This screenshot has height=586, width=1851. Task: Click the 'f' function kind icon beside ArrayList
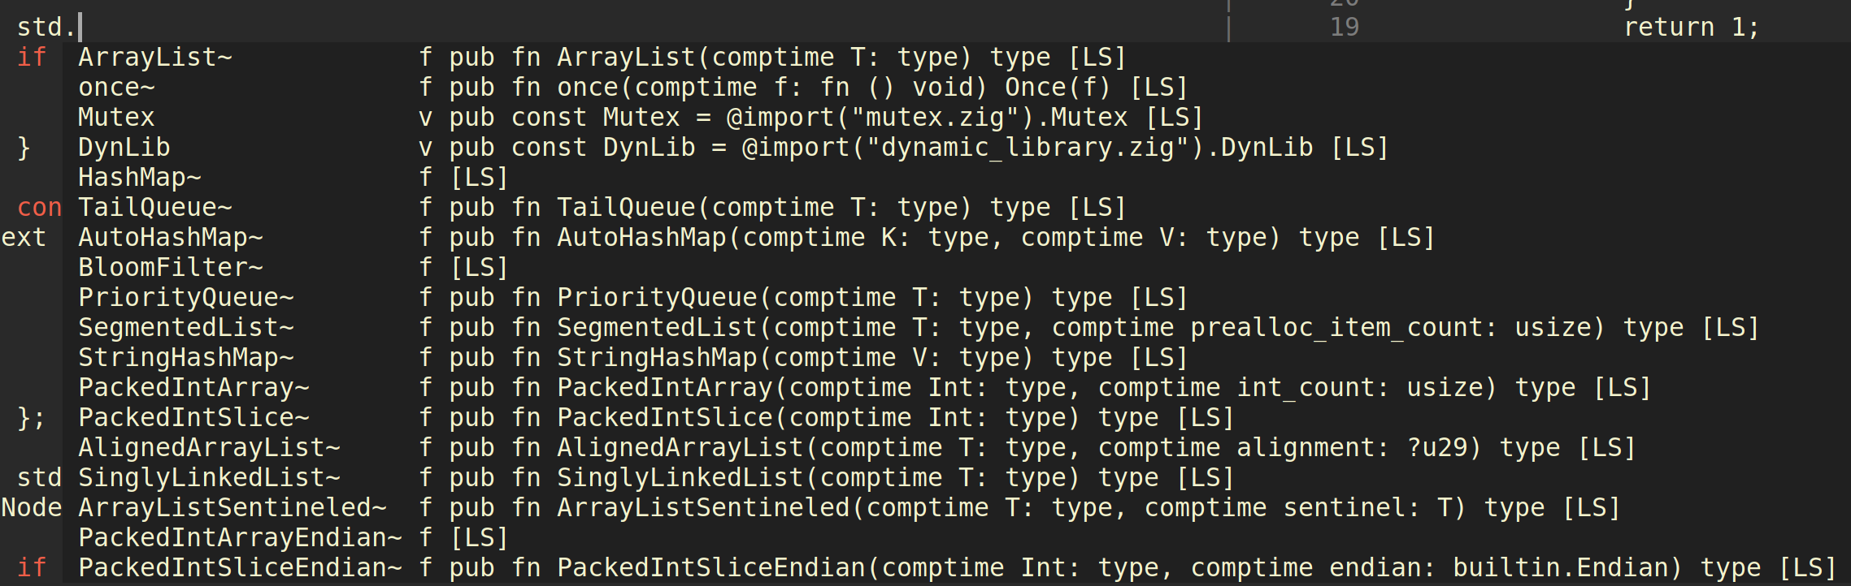424,57
